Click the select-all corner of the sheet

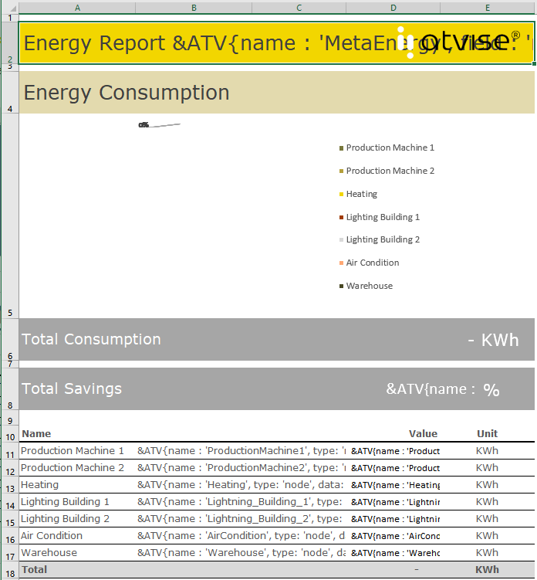[x=8, y=7]
